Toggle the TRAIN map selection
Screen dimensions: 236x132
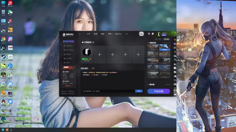[165, 61]
